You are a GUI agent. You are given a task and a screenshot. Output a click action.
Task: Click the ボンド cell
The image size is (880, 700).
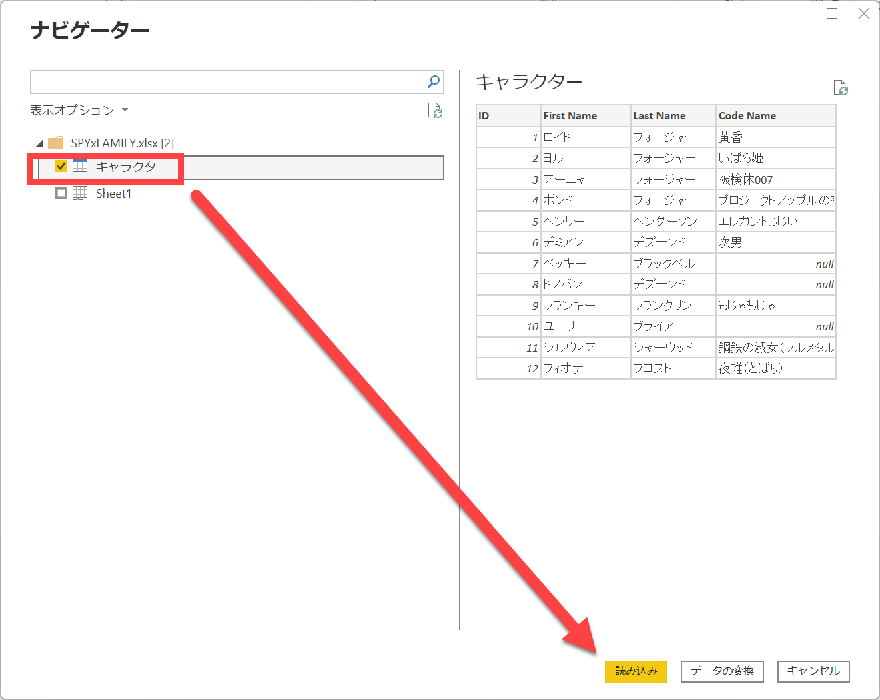[586, 200]
